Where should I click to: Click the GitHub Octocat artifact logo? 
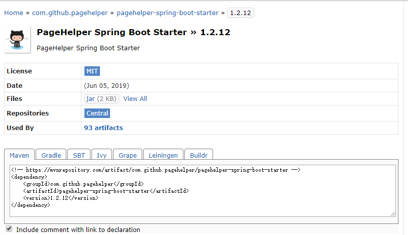(18, 40)
